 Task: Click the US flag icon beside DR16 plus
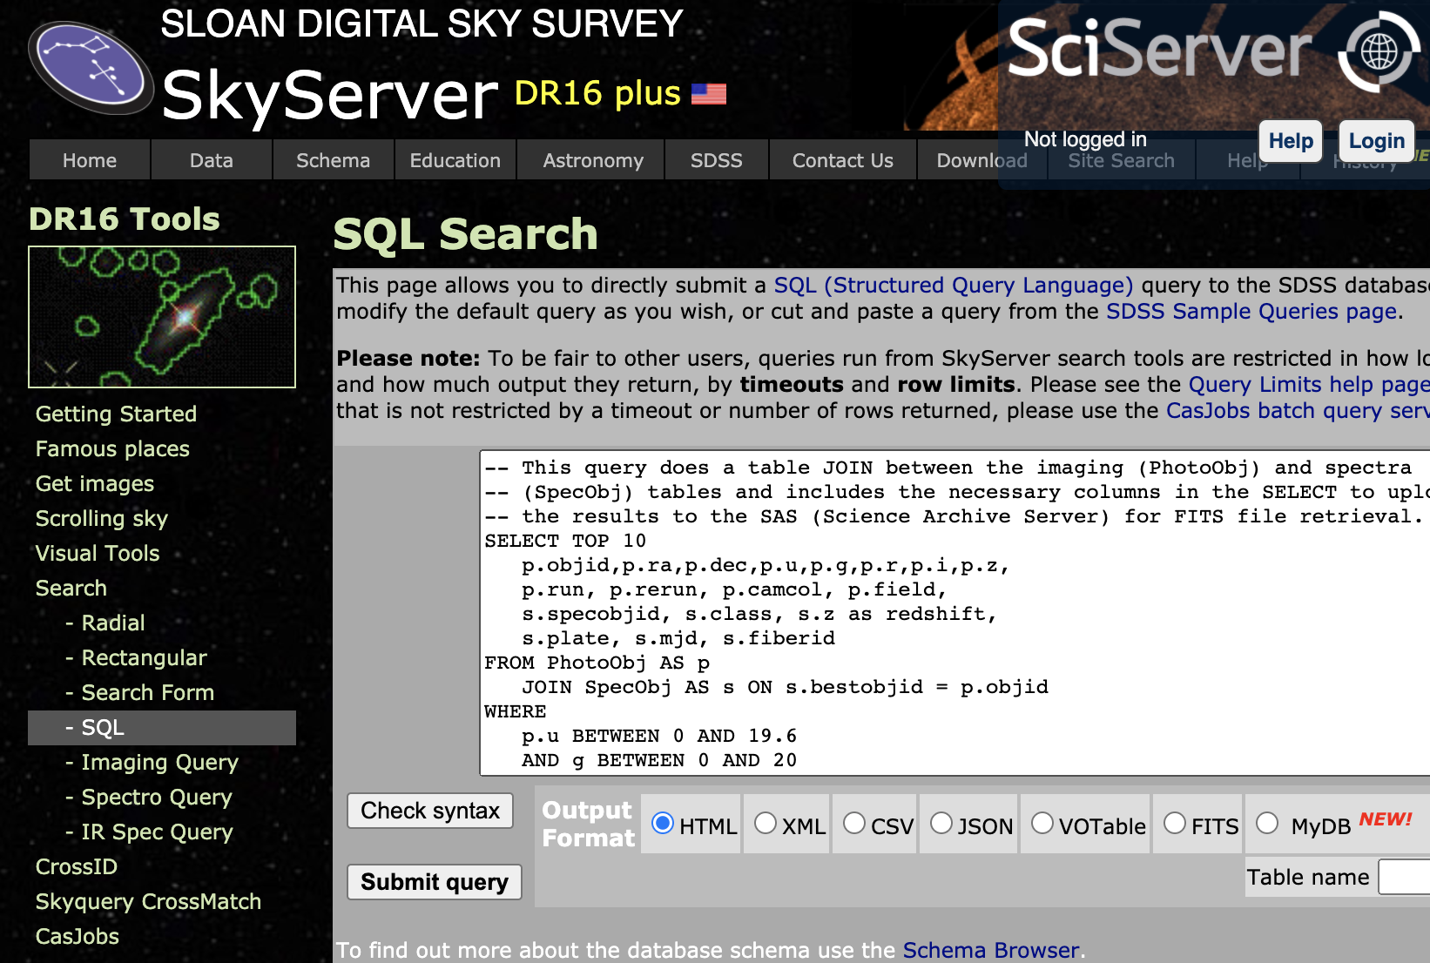[x=709, y=93]
